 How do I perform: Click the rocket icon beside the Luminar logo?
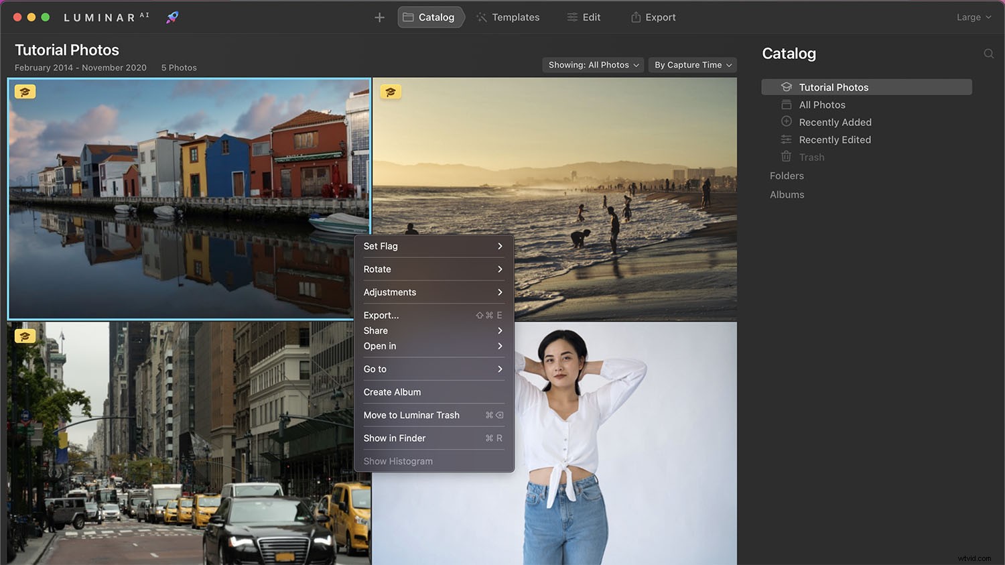tap(172, 17)
